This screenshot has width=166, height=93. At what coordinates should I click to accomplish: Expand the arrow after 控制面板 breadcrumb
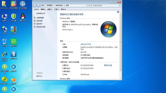point(54,6)
